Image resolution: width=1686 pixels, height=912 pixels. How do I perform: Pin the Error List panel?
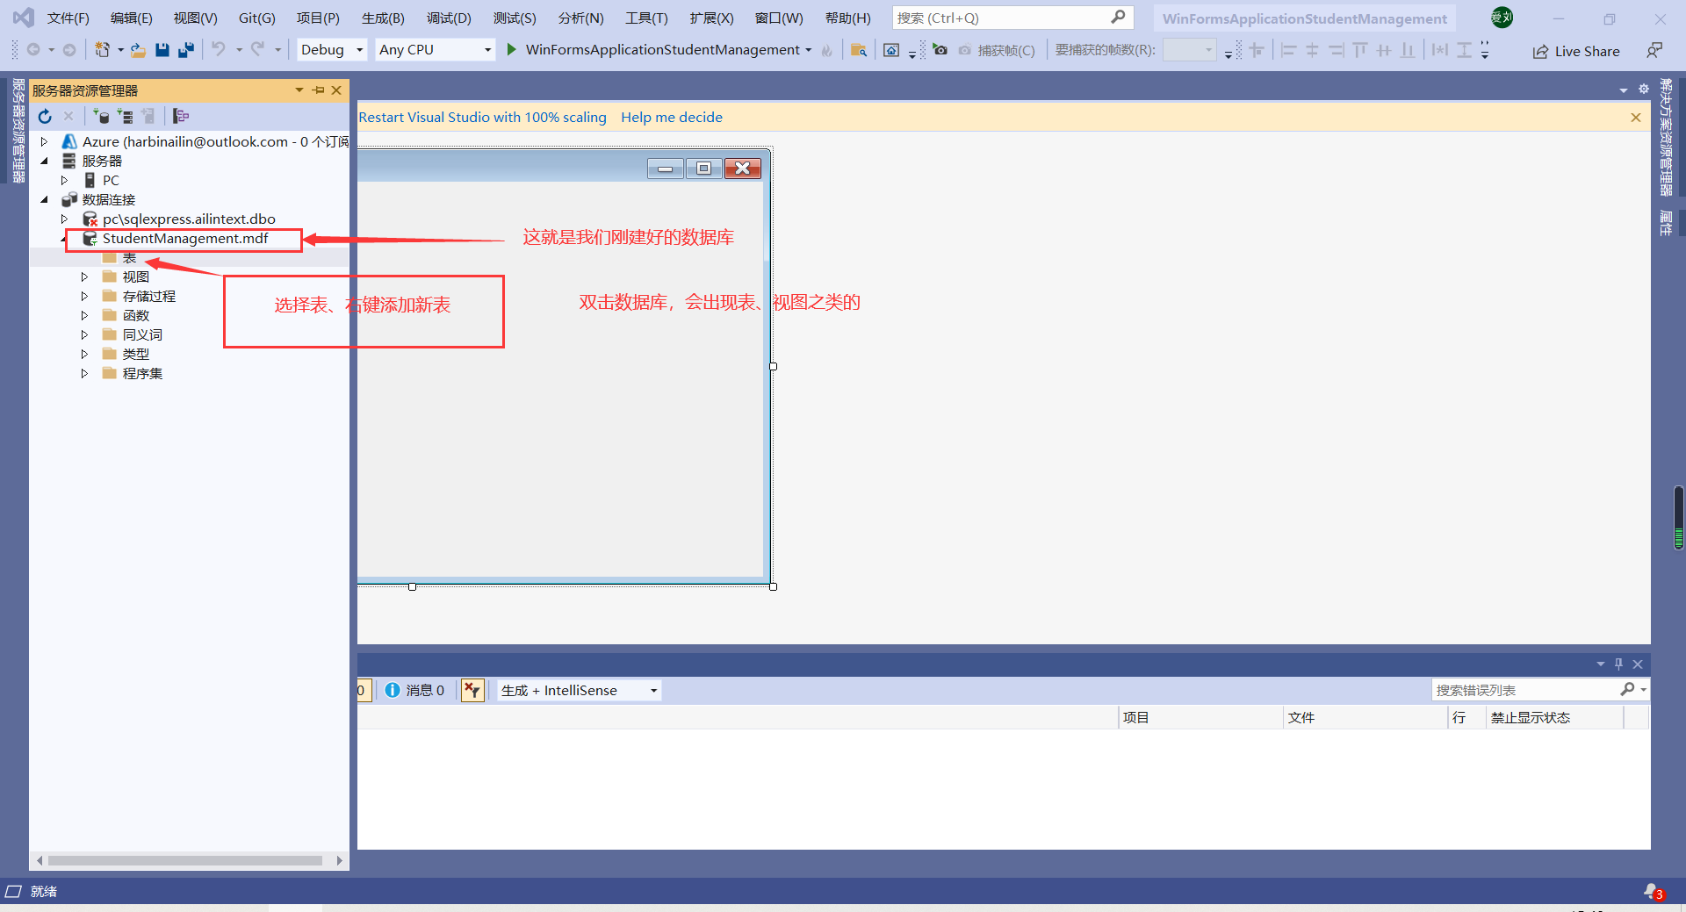1618,664
